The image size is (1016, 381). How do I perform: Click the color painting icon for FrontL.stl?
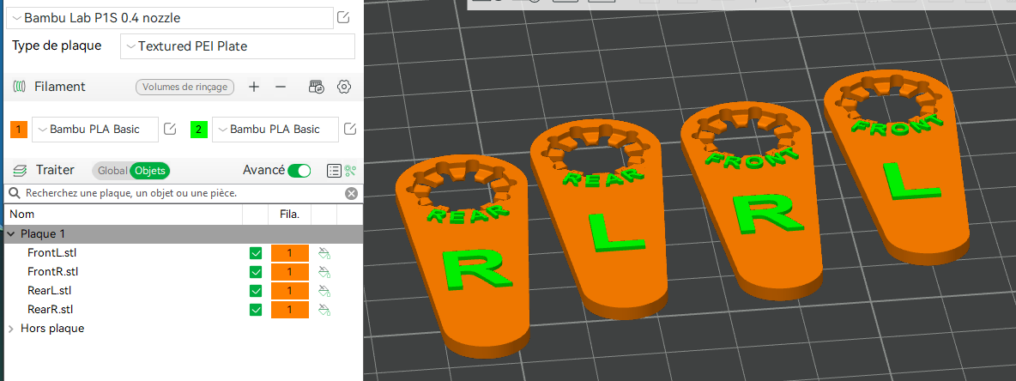click(324, 253)
